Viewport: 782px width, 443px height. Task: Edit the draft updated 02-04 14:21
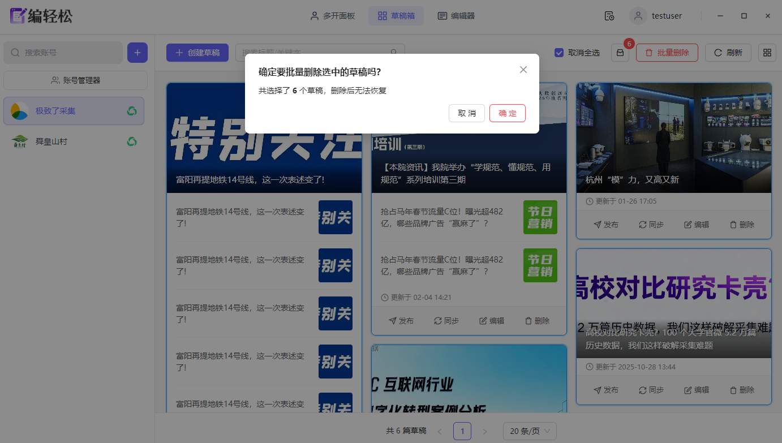coord(492,321)
